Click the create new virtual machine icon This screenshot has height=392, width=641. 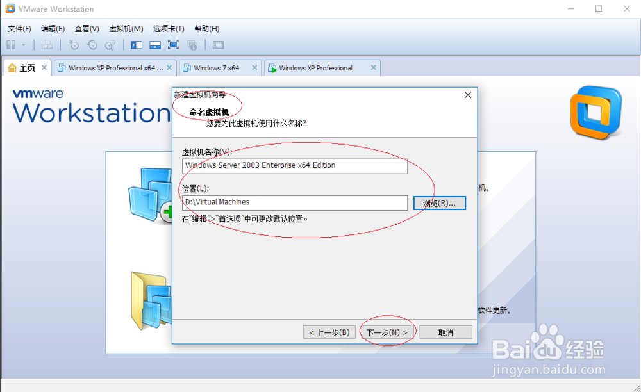[x=151, y=195]
